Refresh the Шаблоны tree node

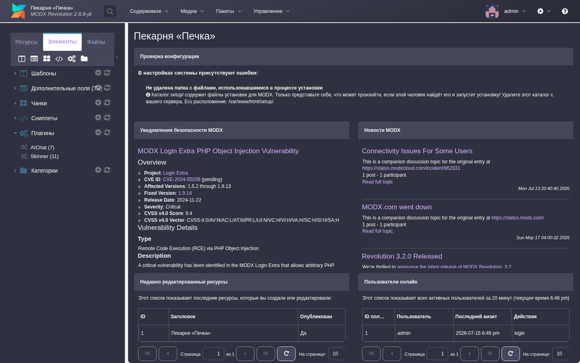pos(107,73)
